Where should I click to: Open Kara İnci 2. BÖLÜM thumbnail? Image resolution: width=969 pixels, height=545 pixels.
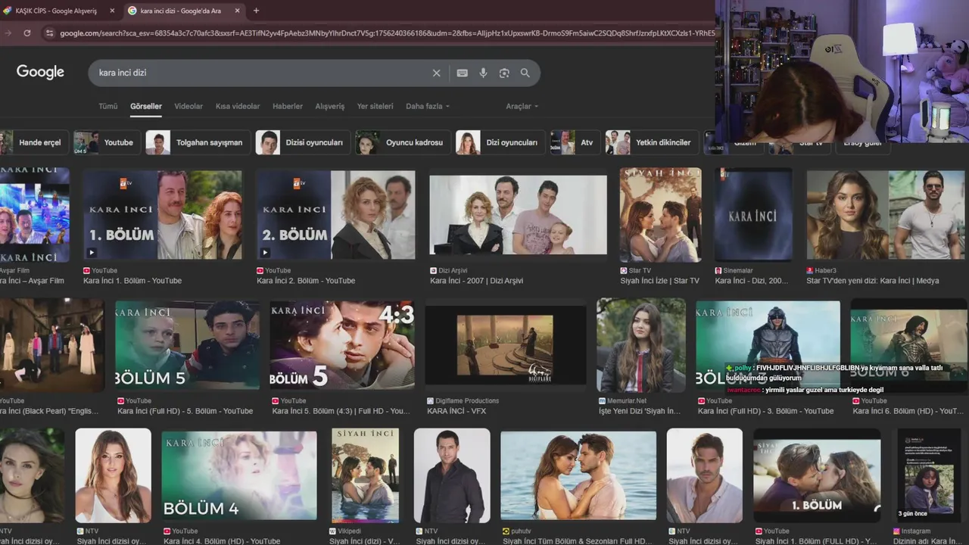pos(336,215)
